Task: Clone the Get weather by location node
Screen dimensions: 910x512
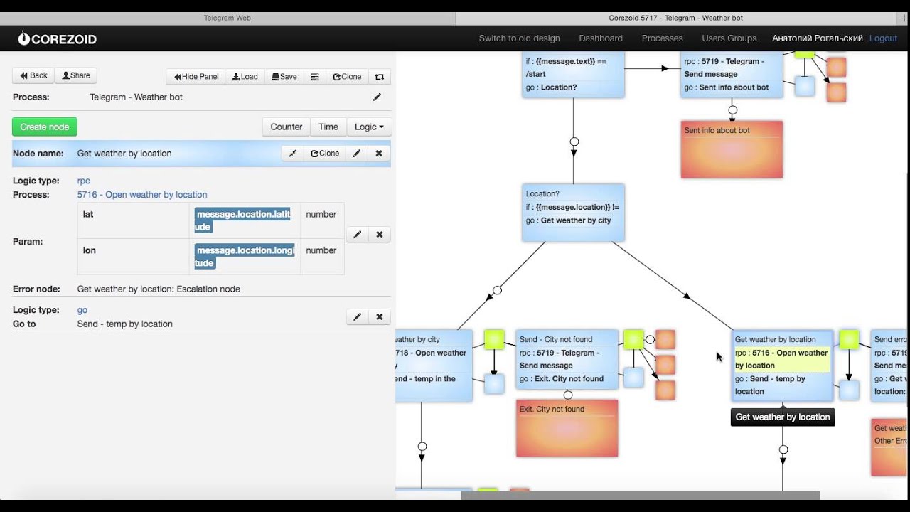Action: [x=325, y=153]
